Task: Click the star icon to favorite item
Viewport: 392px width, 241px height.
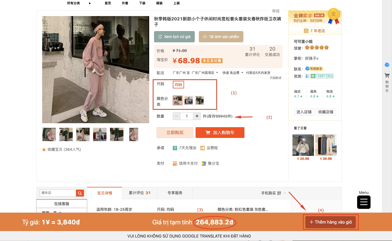Action: click(x=44, y=150)
